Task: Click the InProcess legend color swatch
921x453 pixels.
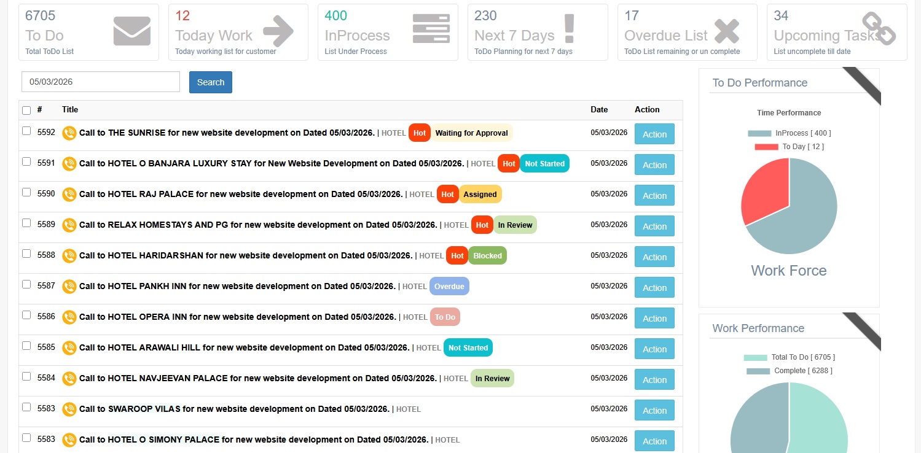Action: click(x=759, y=133)
